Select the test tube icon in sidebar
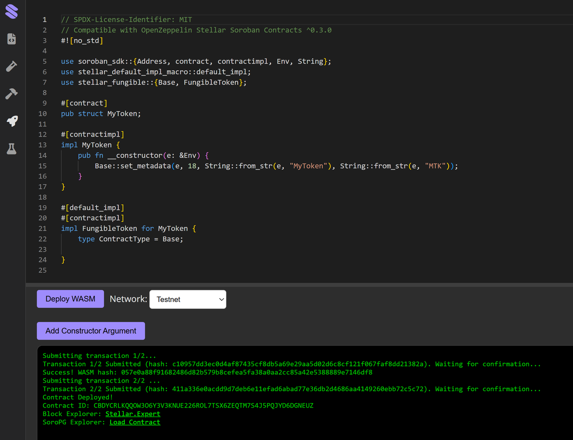Viewport: 573px width, 440px height. [x=11, y=66]
